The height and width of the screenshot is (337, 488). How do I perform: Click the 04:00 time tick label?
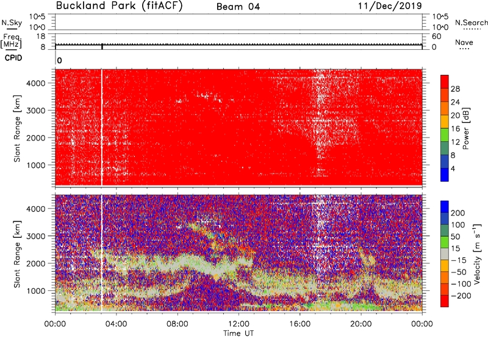click(116, 324)
